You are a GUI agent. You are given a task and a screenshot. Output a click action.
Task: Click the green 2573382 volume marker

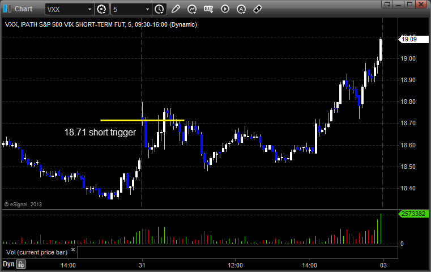pos(413,214)
